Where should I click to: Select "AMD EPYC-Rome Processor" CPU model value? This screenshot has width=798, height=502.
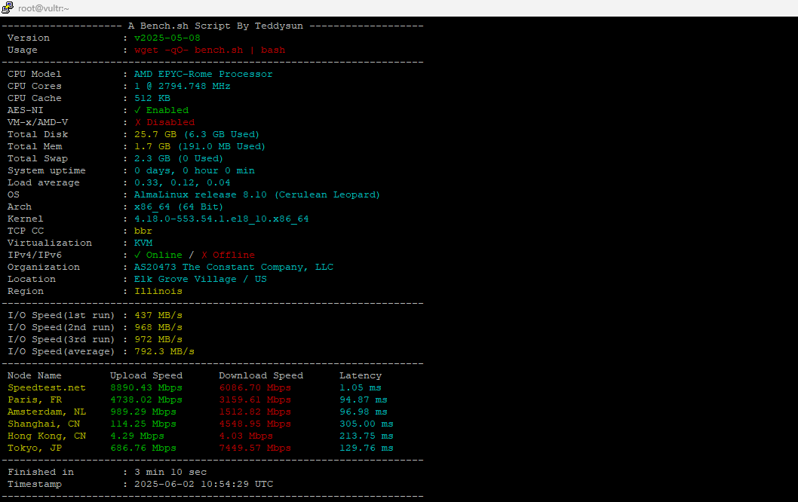coord(204,75)
